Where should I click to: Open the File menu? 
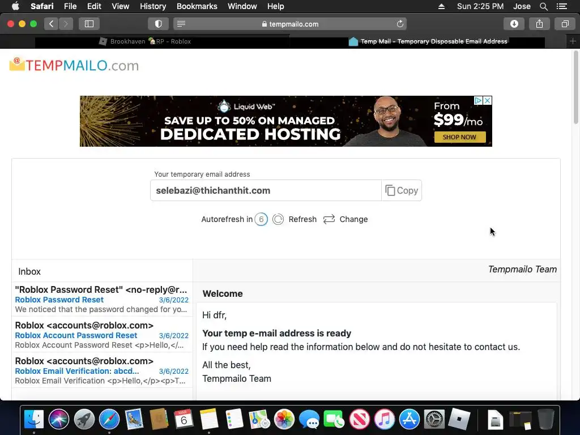[70, 6]
